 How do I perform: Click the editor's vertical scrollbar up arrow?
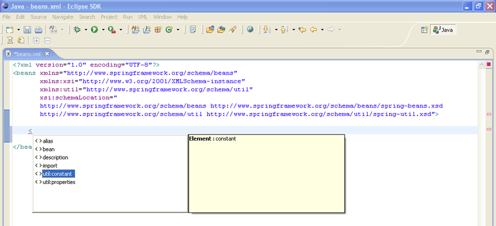(482, 65)
